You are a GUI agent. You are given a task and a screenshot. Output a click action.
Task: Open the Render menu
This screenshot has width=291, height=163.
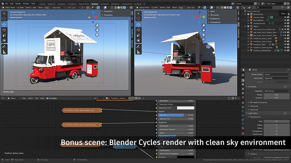tap(18, 3)
